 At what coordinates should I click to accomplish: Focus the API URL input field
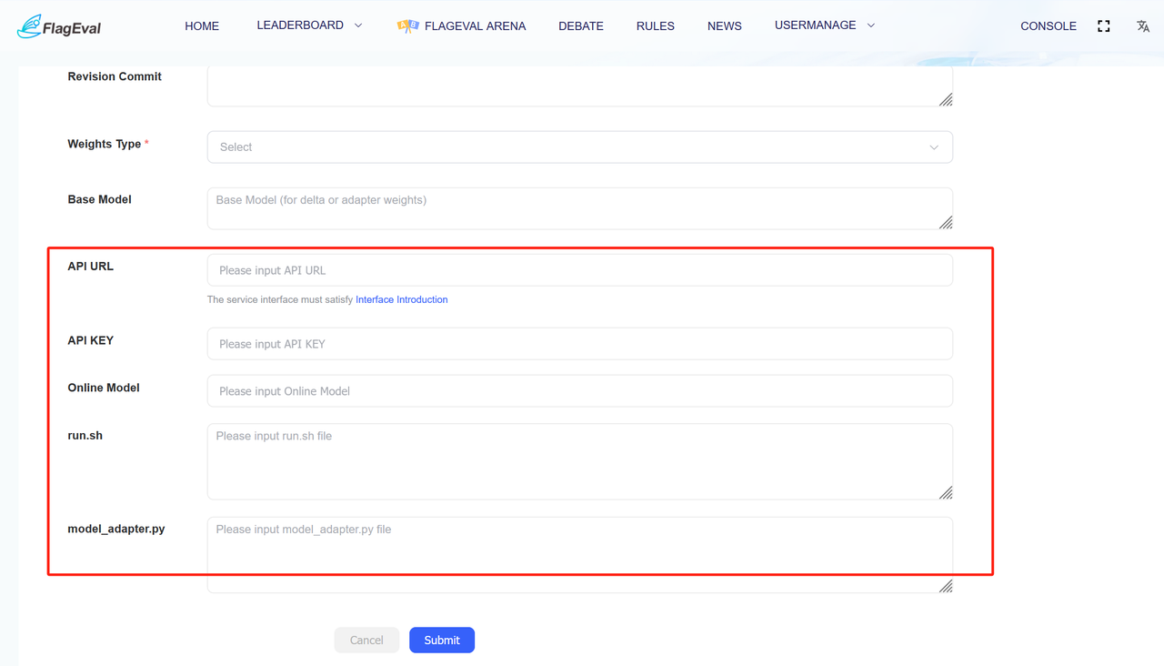tap(579, 270)
